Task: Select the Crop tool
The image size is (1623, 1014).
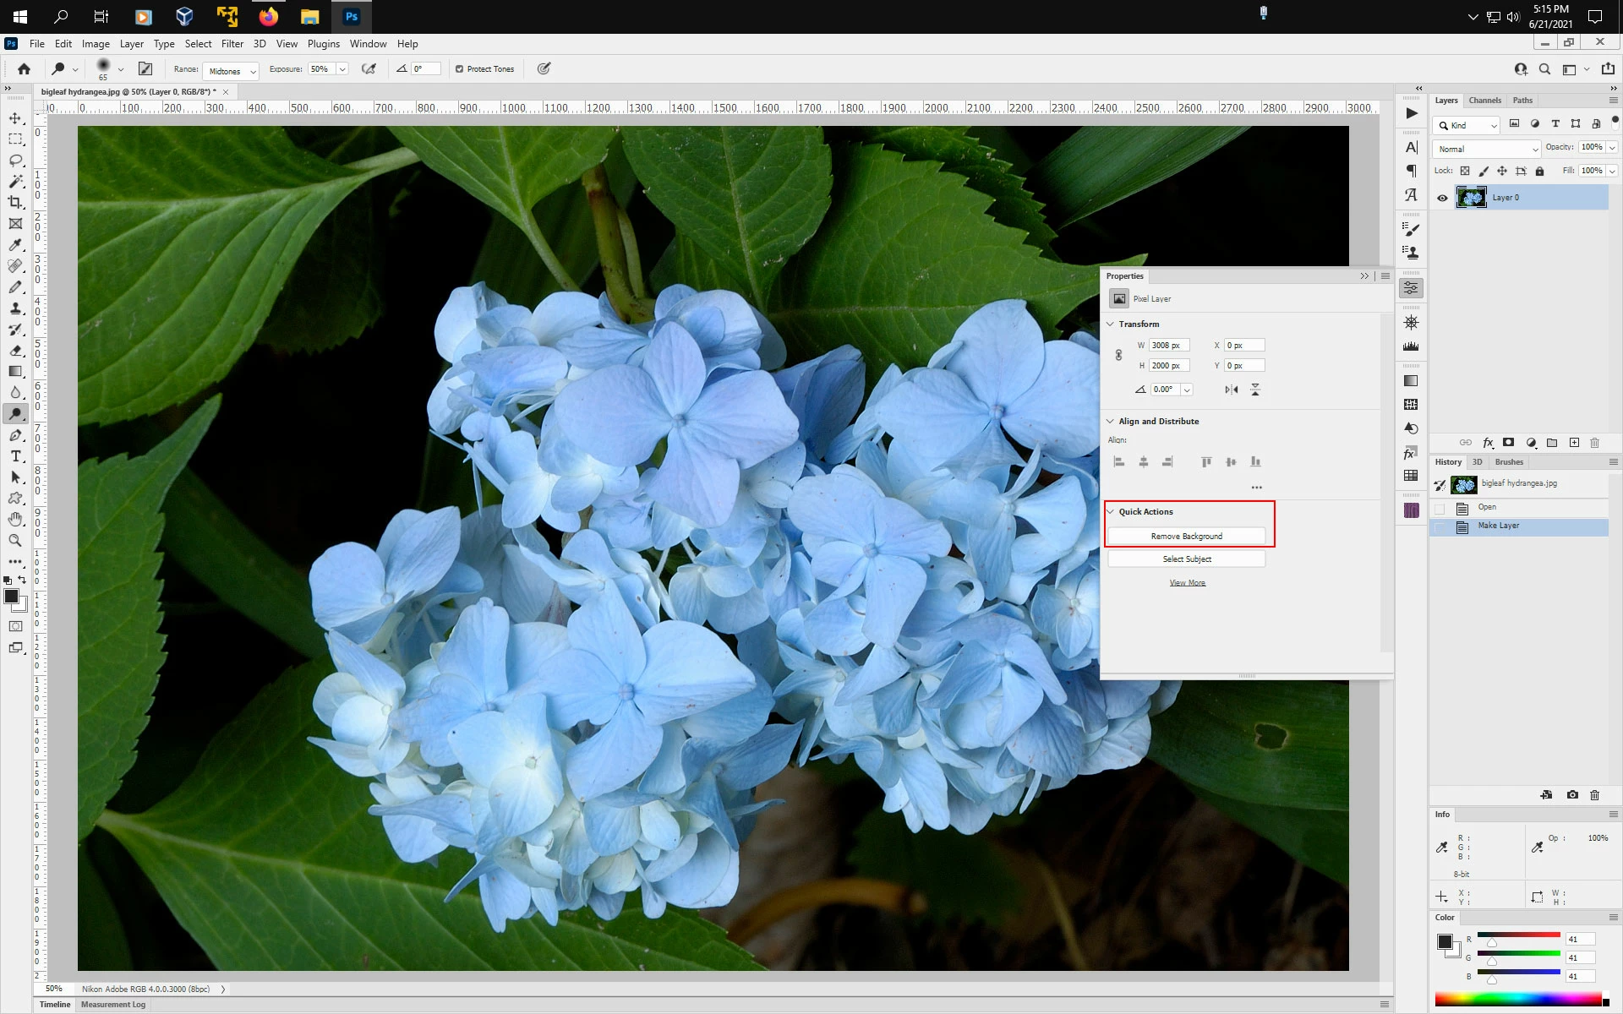Action: [x=15, y=202]
